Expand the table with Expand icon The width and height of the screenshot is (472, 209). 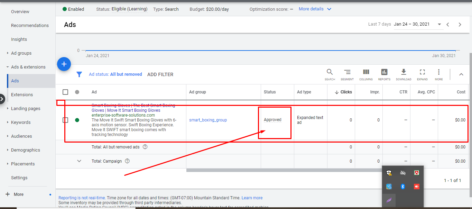pyautogui.click(x=422, y=72)
